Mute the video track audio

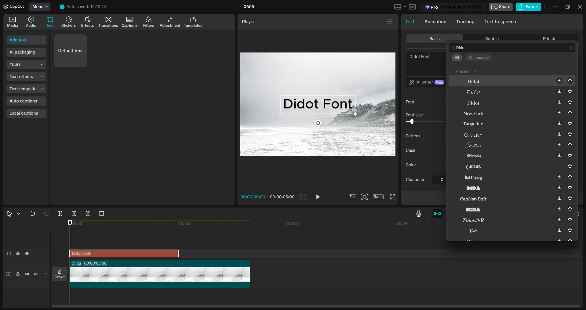tap(36, 274)
